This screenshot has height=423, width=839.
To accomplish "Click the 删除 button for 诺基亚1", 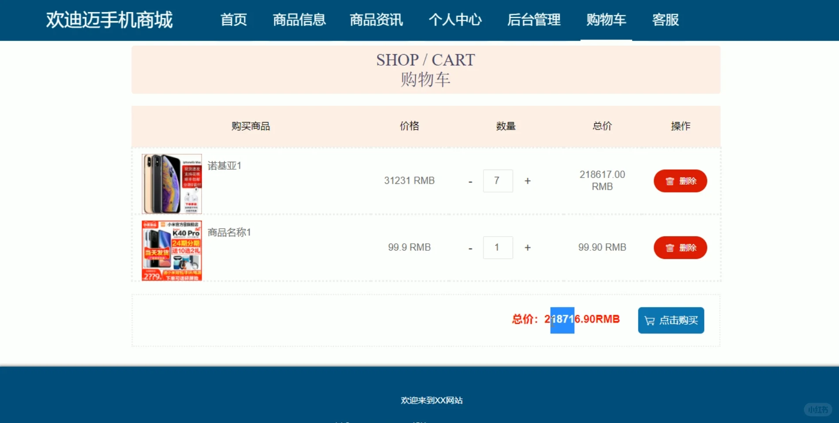I will point(680,181).
